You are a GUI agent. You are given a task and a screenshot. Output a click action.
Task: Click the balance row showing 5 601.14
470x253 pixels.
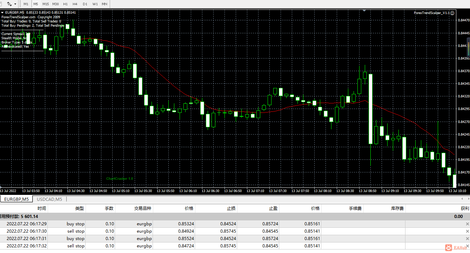(235, 216)
